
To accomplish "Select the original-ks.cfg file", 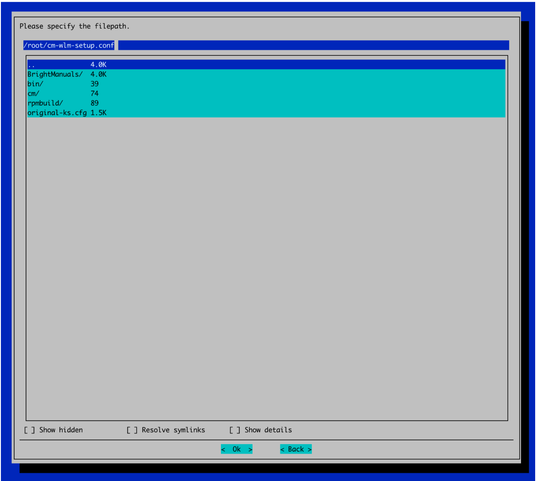I will [x=266, y=112].
